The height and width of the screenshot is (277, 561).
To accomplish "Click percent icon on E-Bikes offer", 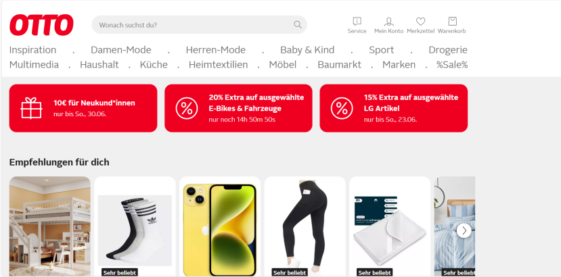I will (x=187, y=108).
